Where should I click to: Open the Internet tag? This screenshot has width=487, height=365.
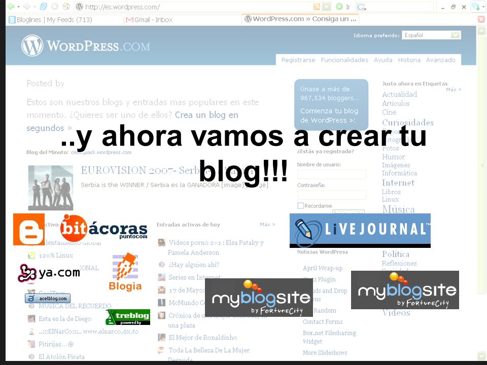click(398, 182)
